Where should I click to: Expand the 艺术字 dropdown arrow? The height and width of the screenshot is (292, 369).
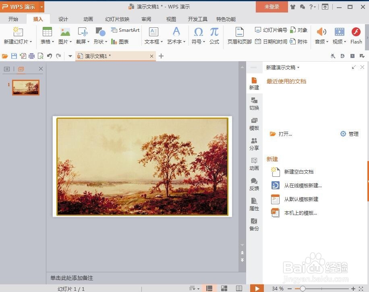click(x=184, y=42)
